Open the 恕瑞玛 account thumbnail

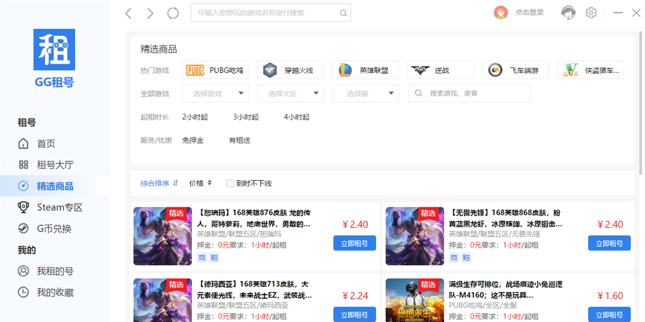point(163,236)
